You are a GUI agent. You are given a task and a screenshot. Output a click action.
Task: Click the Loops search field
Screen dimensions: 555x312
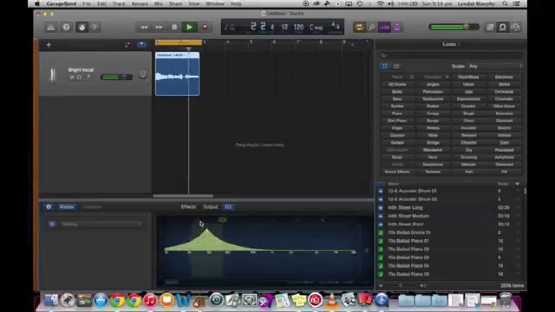(451, 55)
